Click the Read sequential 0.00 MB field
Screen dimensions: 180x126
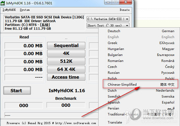[x=24, y=46]
